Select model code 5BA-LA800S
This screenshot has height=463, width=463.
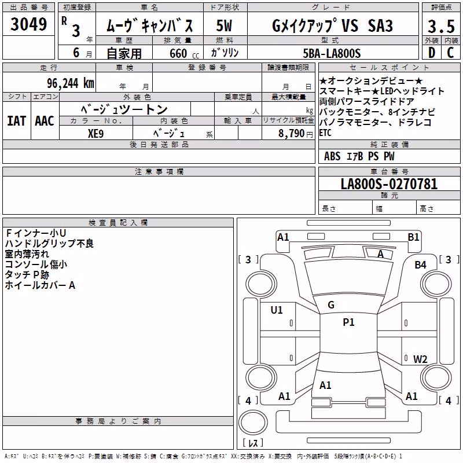tap(332, 53)
